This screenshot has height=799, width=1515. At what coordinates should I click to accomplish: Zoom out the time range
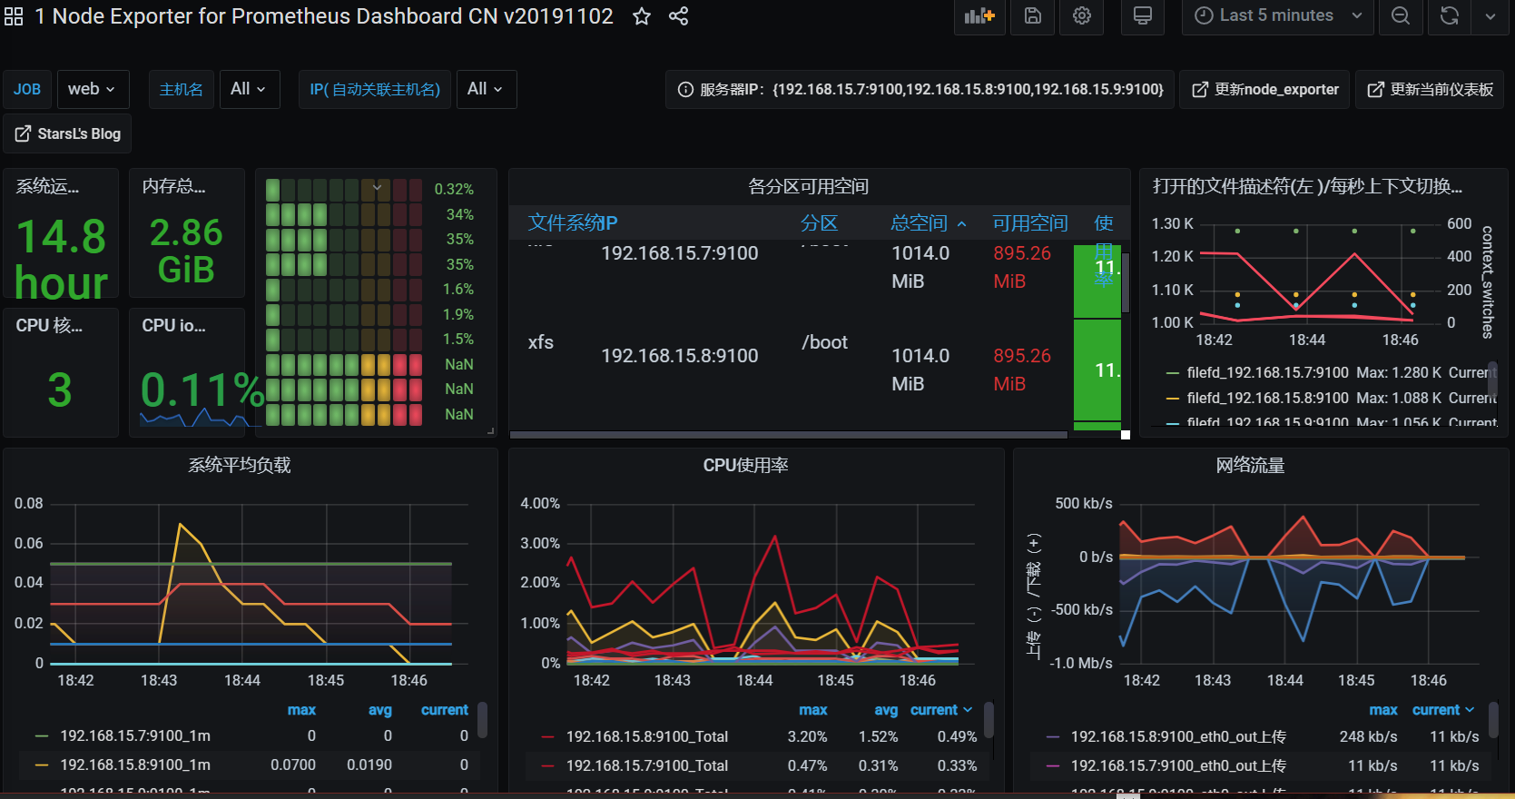click(1401, 16)
